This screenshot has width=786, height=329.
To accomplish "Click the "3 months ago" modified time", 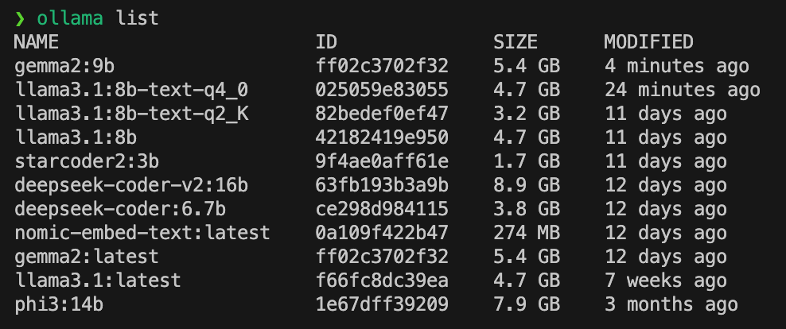I will click(x=671, y=304).
